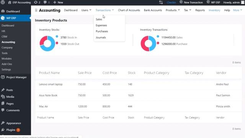This screenshot has height=138, width=245.
Task: Open Modules in WP ERP submenu
Action: pyautogui.click(x=7, y=59)
